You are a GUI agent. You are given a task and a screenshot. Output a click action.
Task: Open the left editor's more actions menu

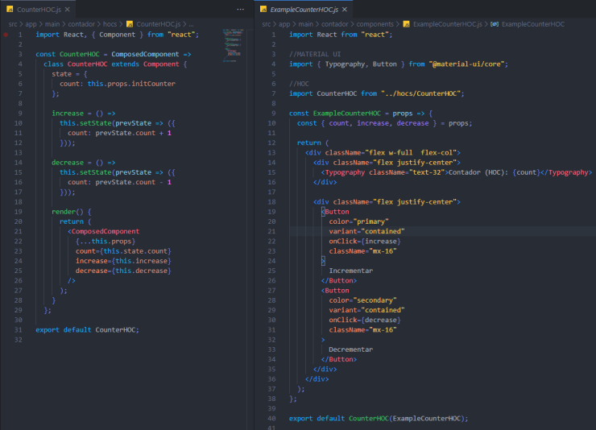click(x=241, y=9)
